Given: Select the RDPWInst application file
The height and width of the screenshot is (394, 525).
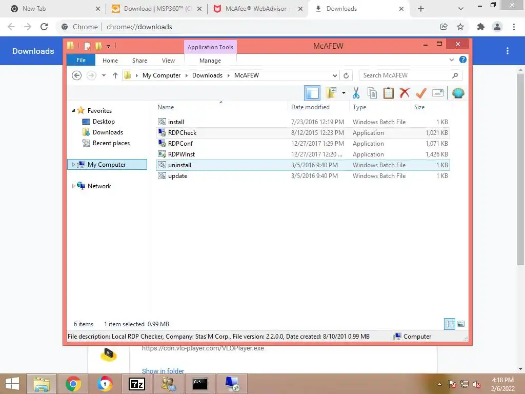Looking at the screenshot, I should (x=302, y=154).
